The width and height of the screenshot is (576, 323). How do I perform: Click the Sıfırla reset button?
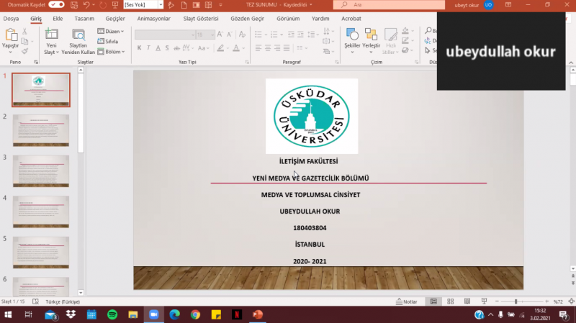coord(107,42)
